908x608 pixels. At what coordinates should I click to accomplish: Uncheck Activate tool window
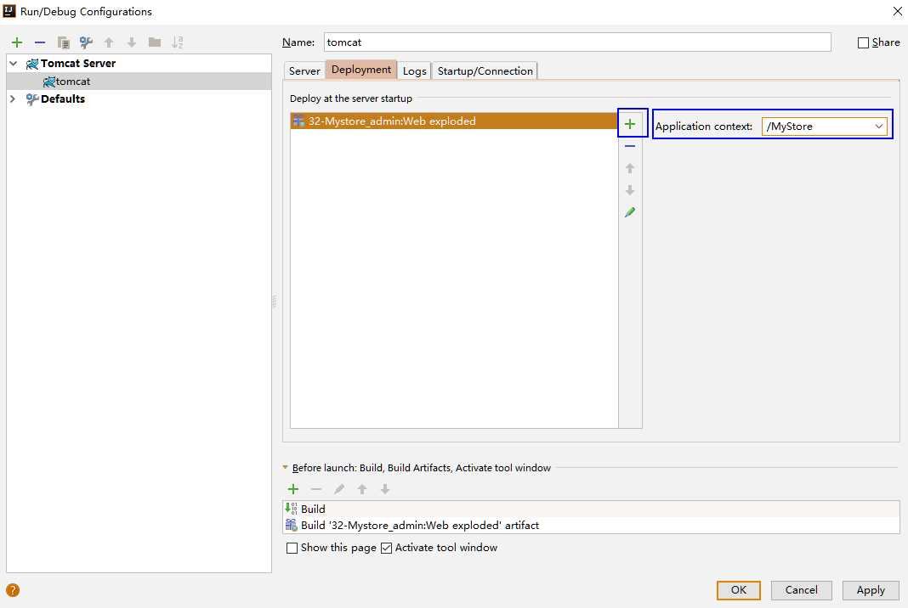coord(386,548)
